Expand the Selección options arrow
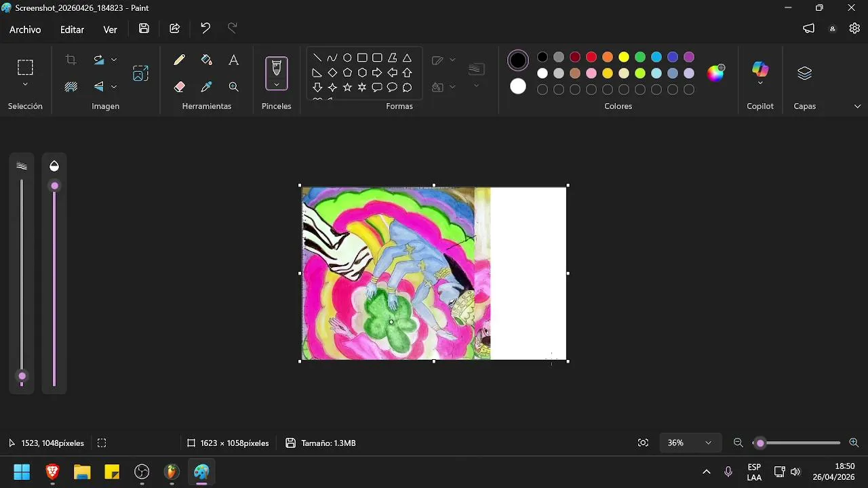The image size is (868, 488). [x=25, y=84]
